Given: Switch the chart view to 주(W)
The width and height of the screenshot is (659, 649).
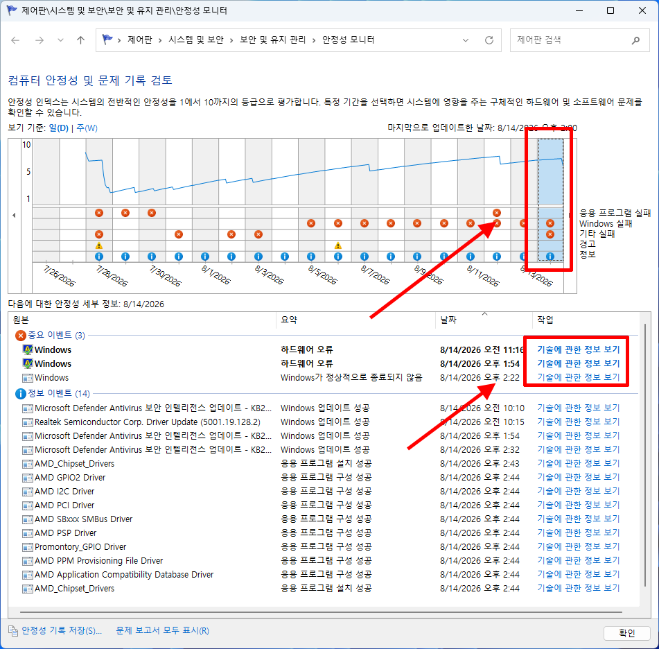Looking at the screenshot, I should pos(87,128).
